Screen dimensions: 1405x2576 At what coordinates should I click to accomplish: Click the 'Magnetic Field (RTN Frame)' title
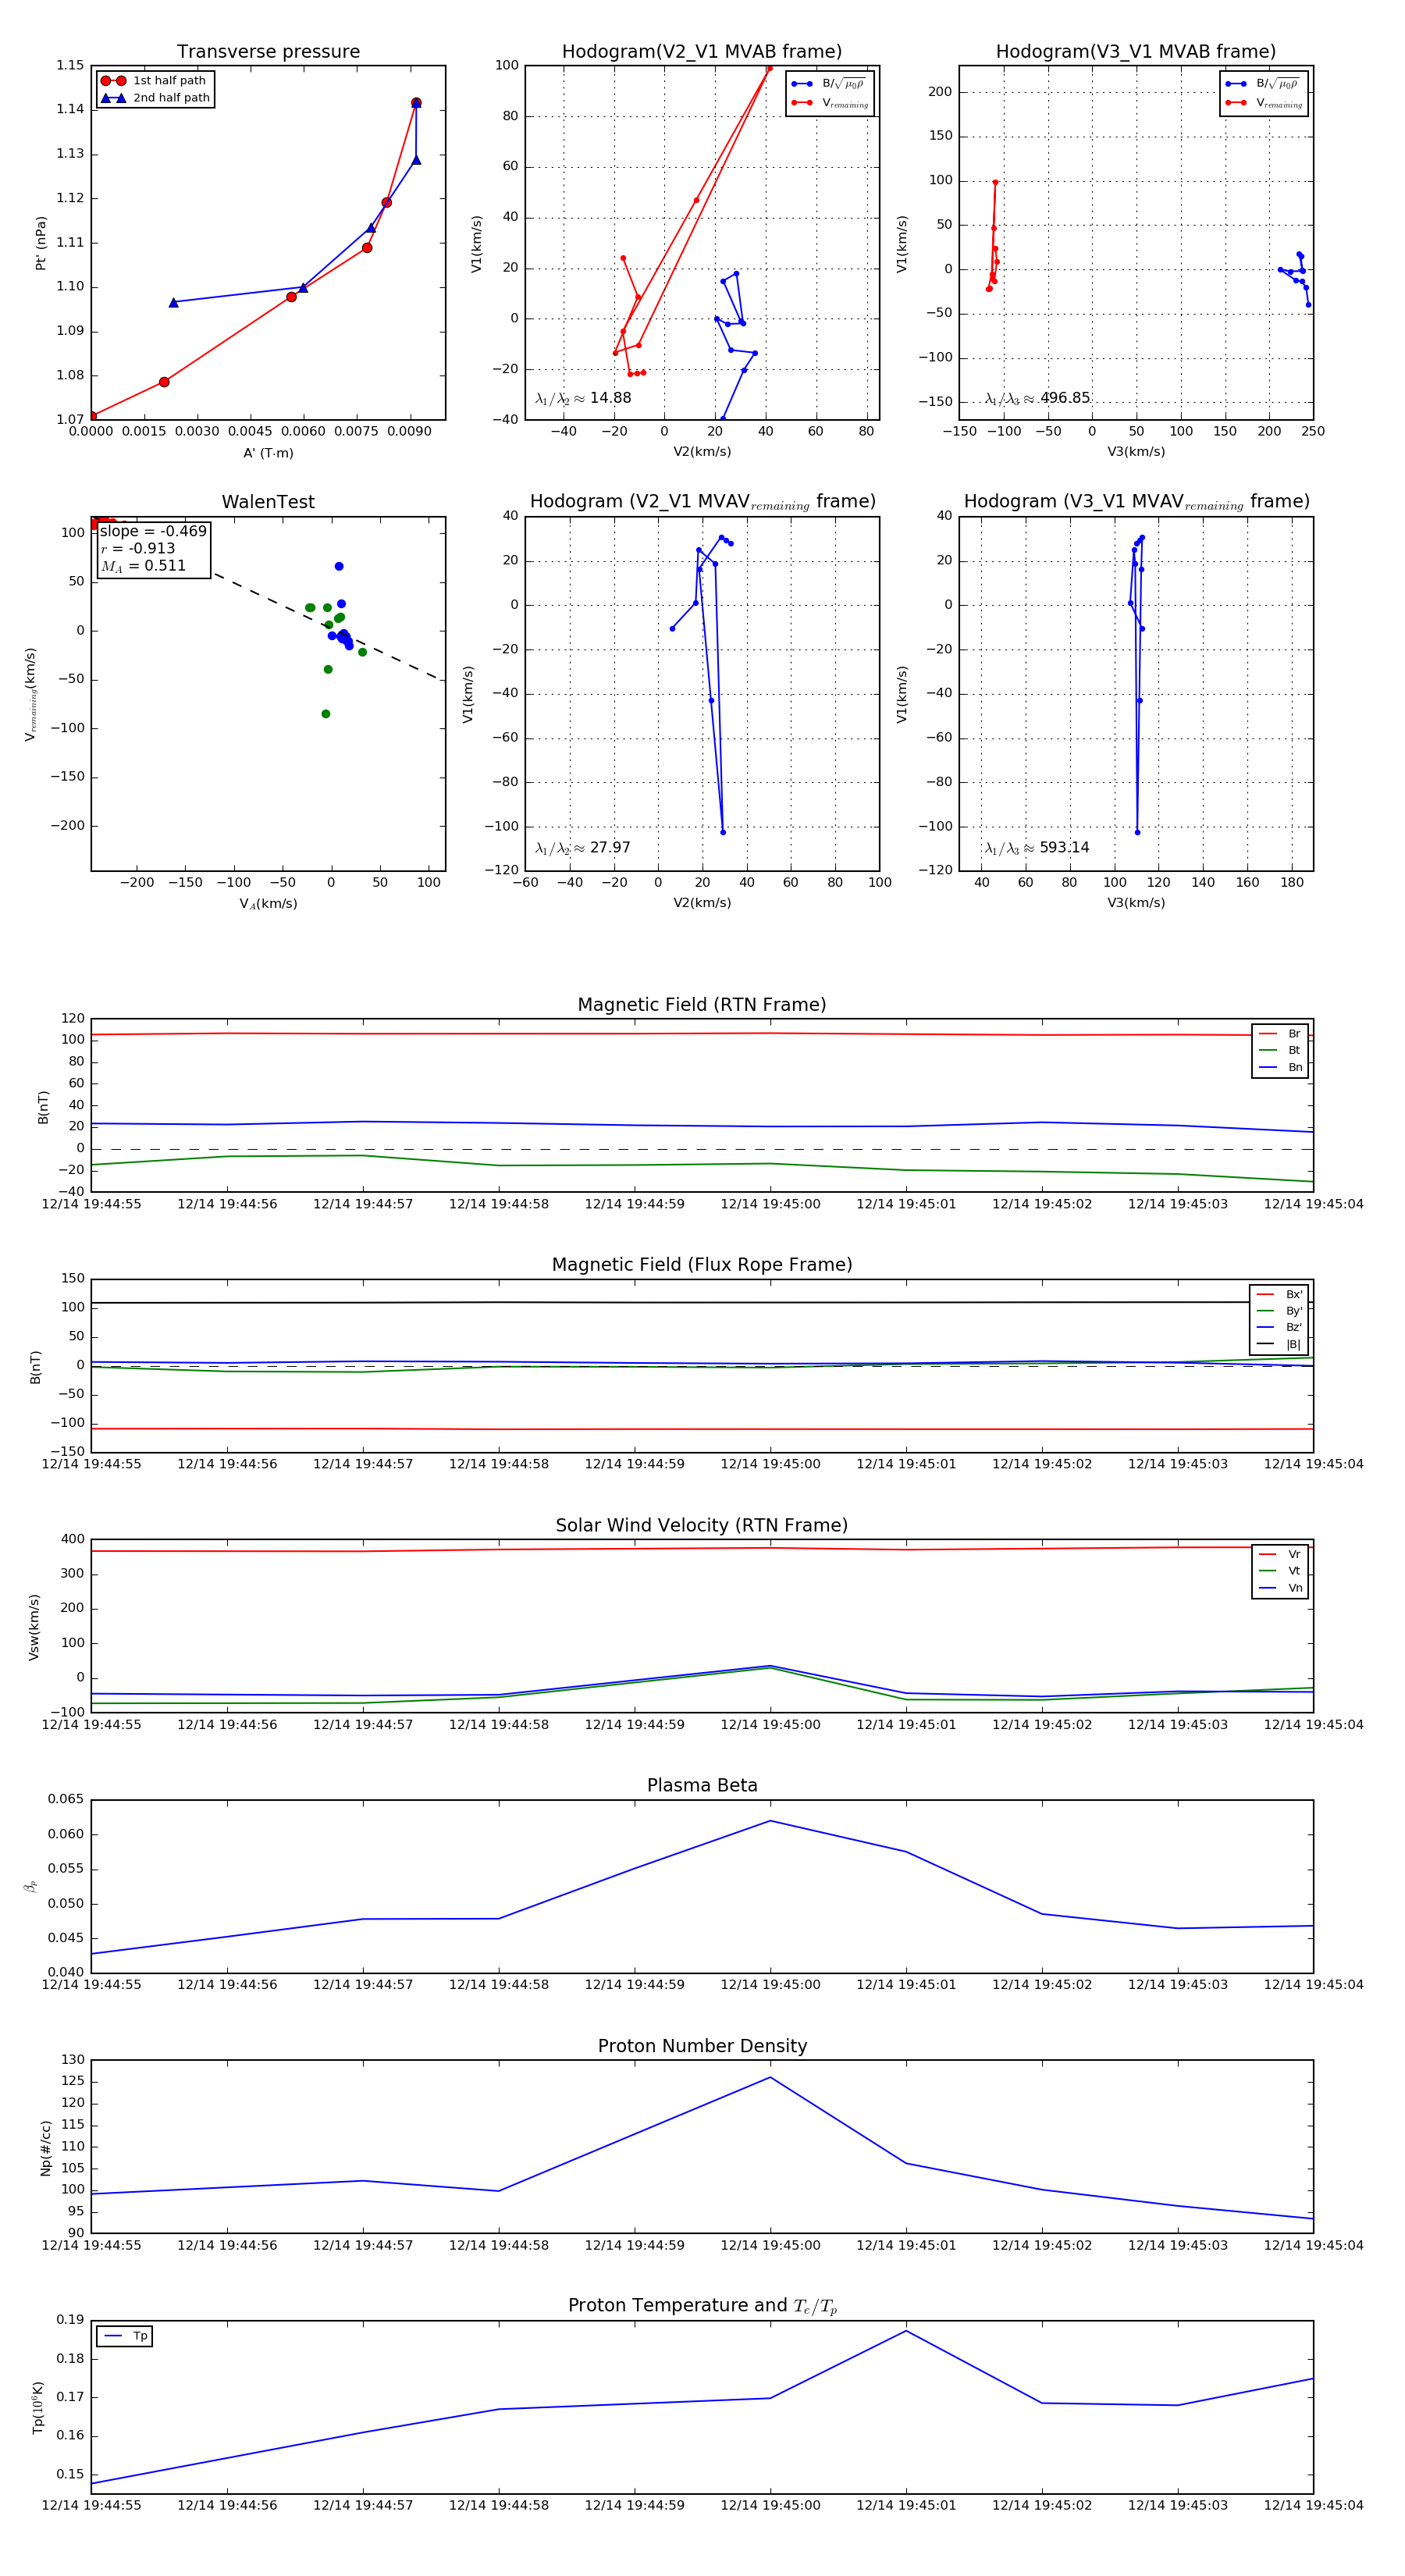[x=702, y=1005]
